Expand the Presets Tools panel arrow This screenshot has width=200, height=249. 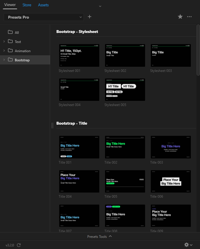point(110,236)
